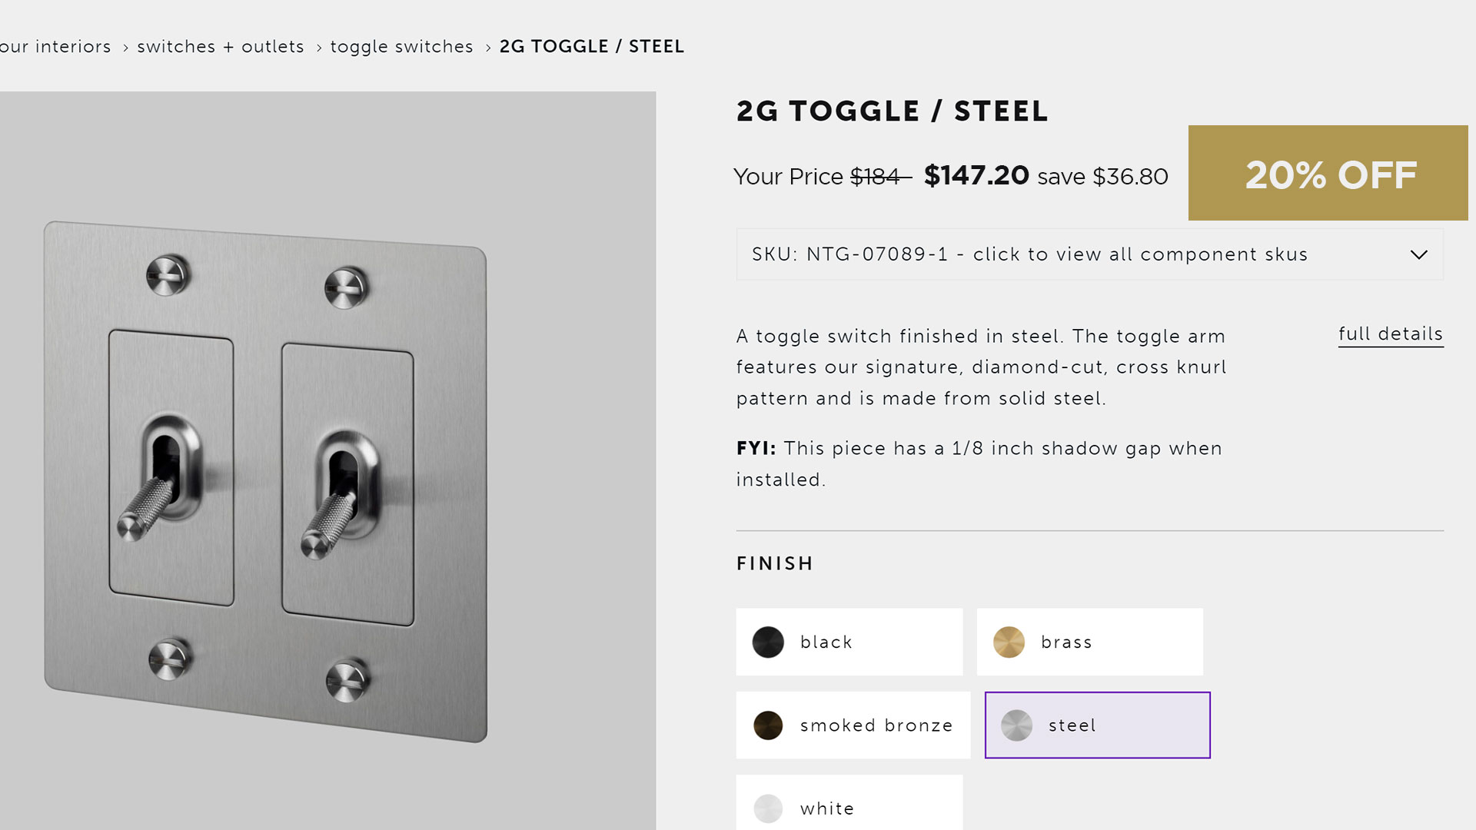Go to switches + outlets breadcrumb
This screenshot has width=1476, height=830.
[x=221, y=47]
